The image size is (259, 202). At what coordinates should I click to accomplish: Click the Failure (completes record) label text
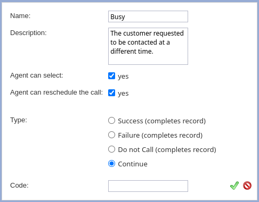(160, 136)
